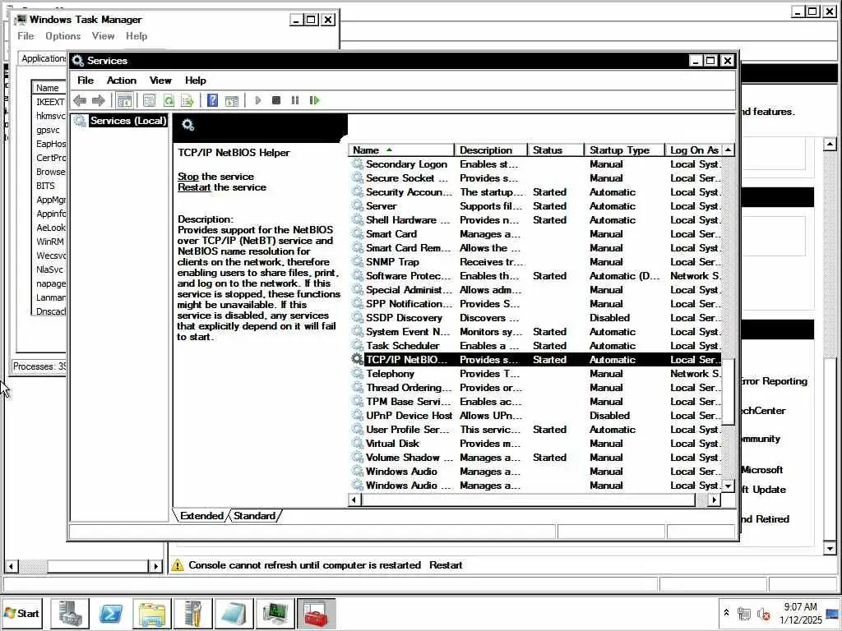This screenshot has height=631, width=842.
Task: Open the File menu in Services
Action: click(86, 81)
